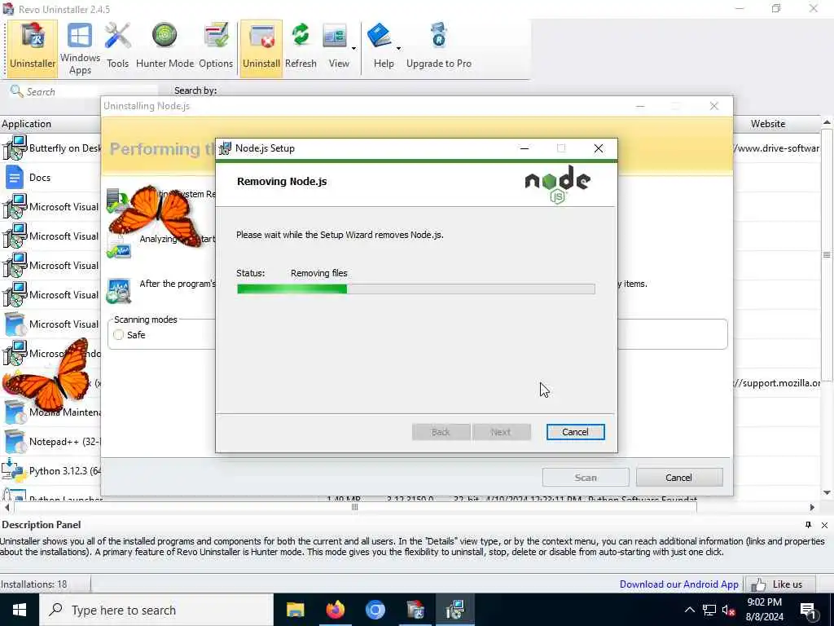
Task: Click the support.mozilla.org website link
Action: tap(776, 383)
